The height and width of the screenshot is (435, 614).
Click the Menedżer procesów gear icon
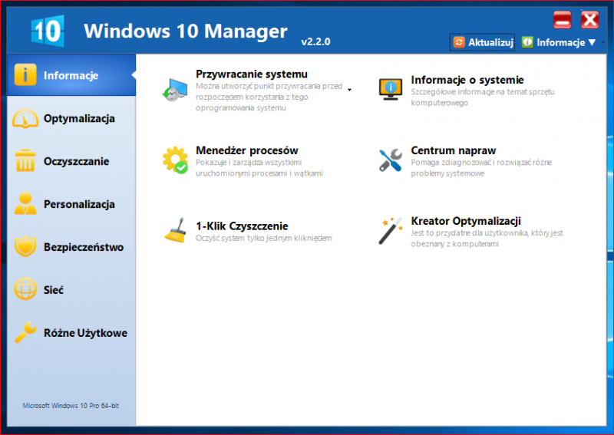click(x=175, y=160)
